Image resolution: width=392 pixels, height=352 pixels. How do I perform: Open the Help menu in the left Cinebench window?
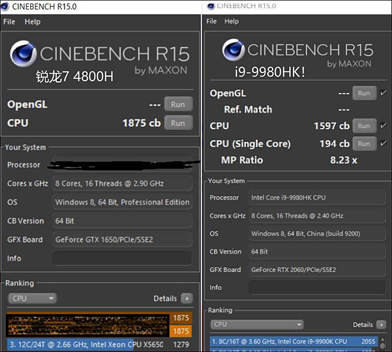[x=33, y=22]
